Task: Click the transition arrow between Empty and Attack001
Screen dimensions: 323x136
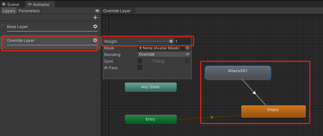Action: pos(254,93)
